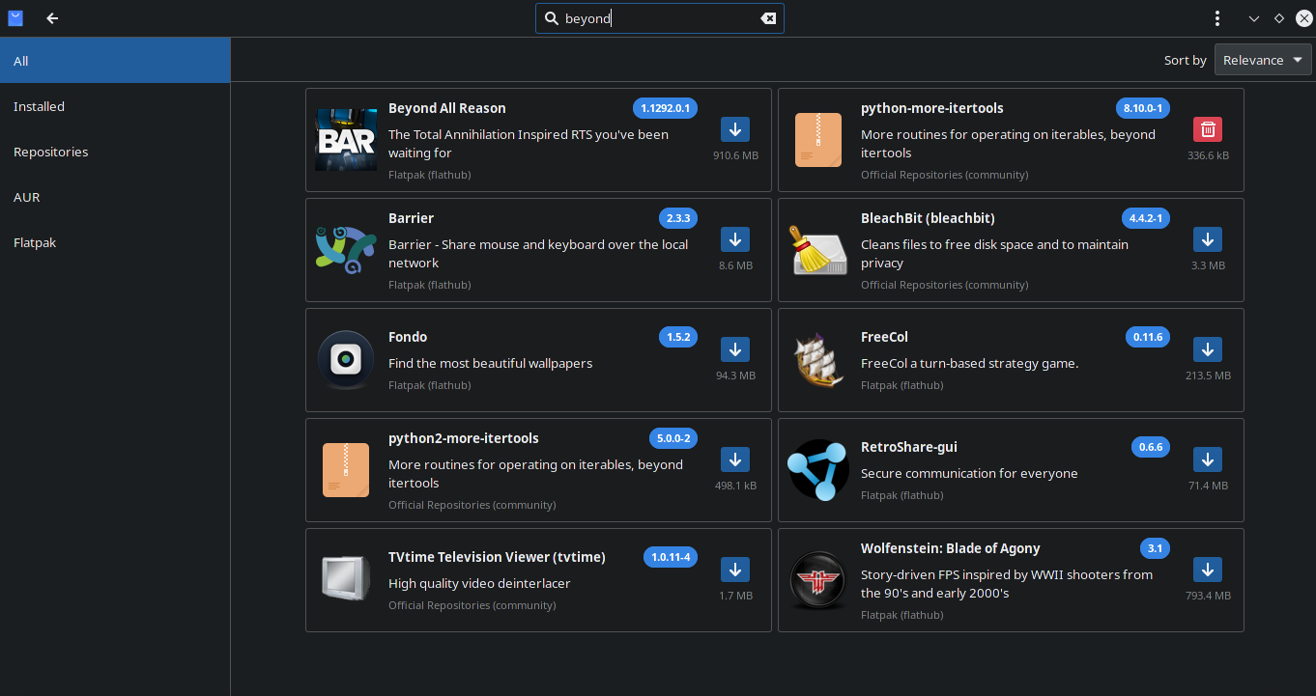The width and height of the screenshot is (1316, 696).
Task: Click the 910.6 MB size label
Action: point(735,155)
